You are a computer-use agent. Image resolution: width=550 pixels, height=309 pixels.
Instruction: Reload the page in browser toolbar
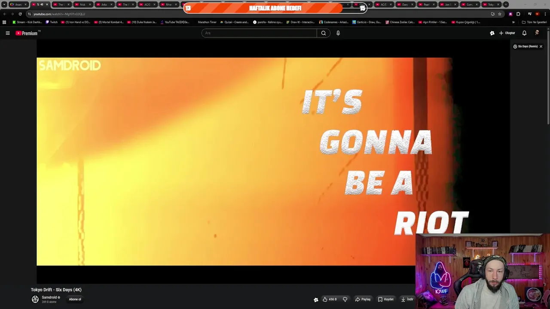coord(20,14)
